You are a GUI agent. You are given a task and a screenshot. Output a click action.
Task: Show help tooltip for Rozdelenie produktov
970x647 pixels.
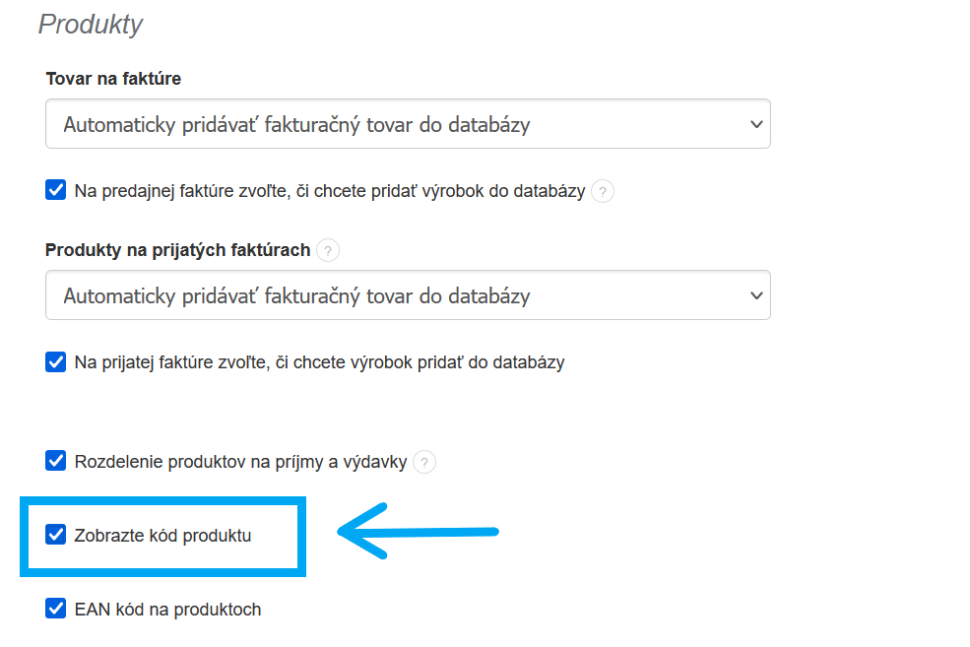point(423,462)
